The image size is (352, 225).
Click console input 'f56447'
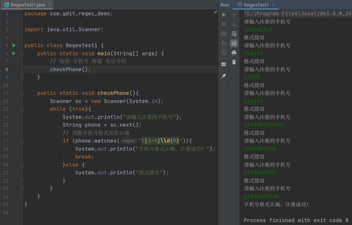coord(253,53)
